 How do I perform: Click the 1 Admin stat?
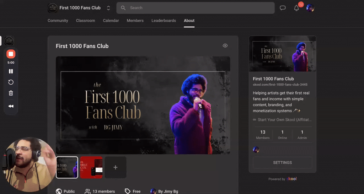click(x=302, y=135)
